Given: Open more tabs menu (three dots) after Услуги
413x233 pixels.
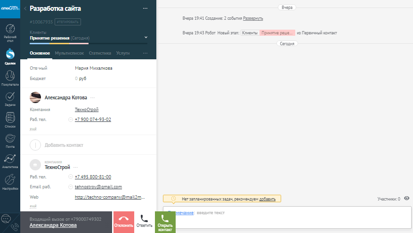Looking at the screenshot, I should click(145, 53).
